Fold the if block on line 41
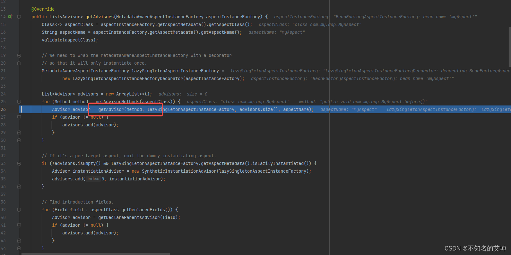The image size is (511, 255). pyautogui.click(x=19, y=225)
